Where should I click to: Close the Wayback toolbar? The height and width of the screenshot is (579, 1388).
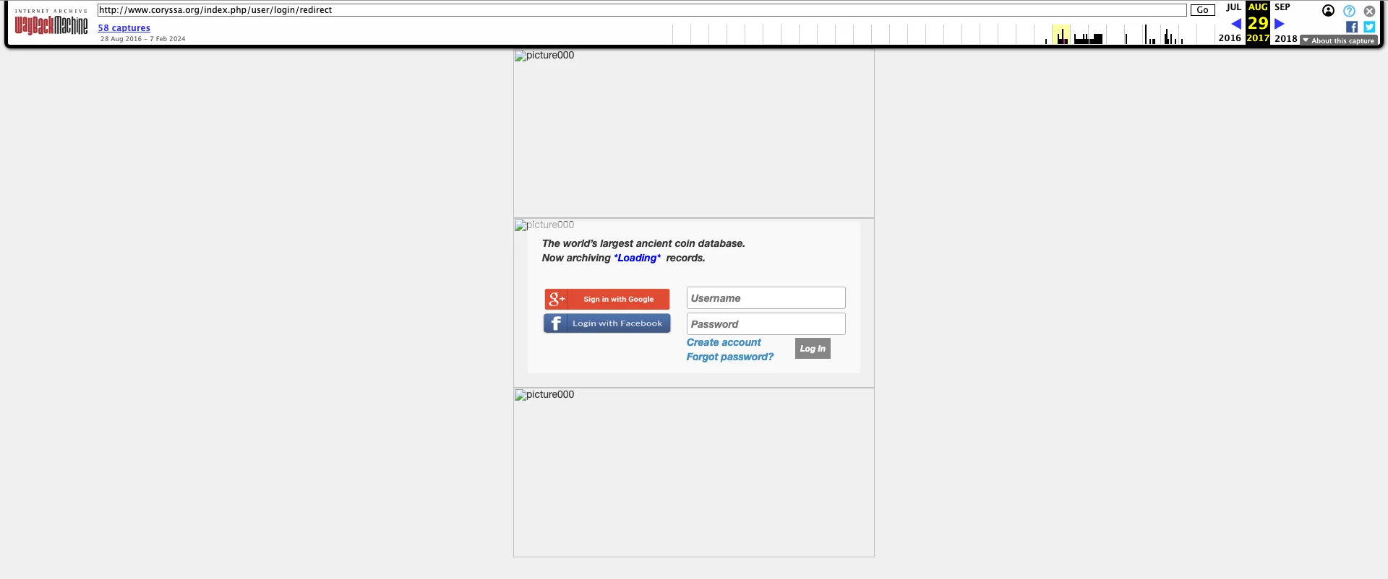[x=1369, y=11]
